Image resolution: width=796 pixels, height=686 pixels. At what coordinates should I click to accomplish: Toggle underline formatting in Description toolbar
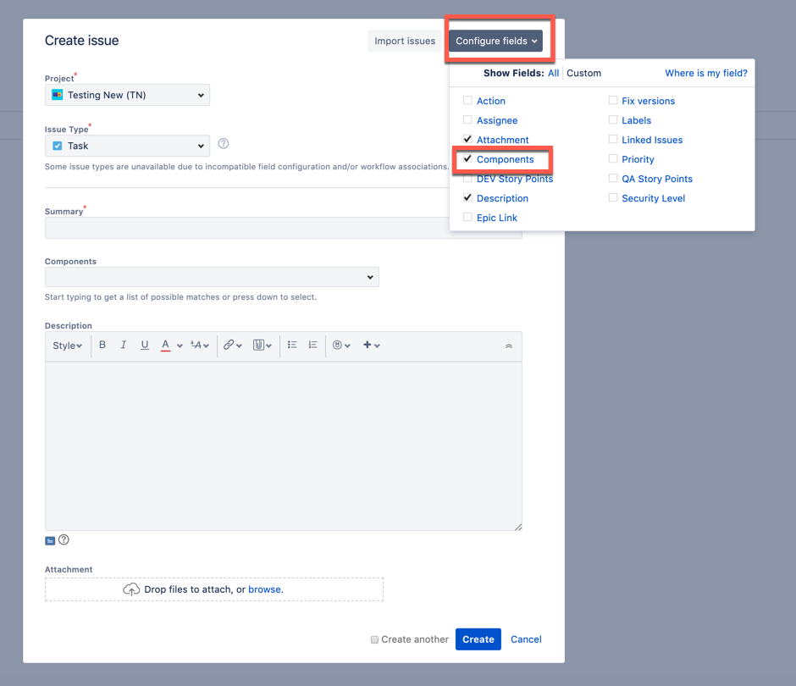[145, 345]
